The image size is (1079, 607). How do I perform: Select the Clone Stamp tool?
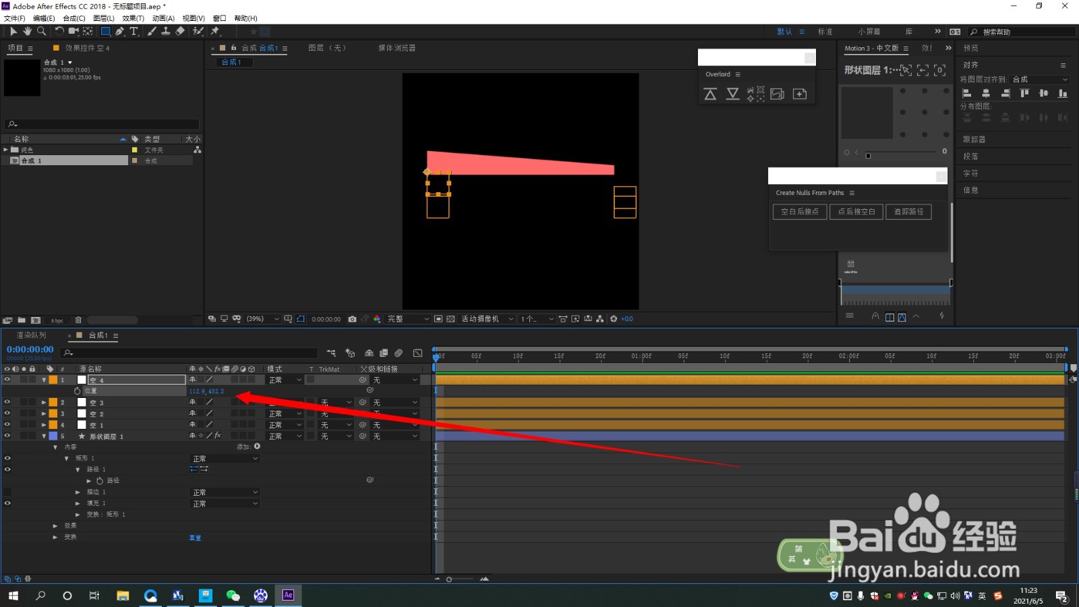click(x=165, y=31)
